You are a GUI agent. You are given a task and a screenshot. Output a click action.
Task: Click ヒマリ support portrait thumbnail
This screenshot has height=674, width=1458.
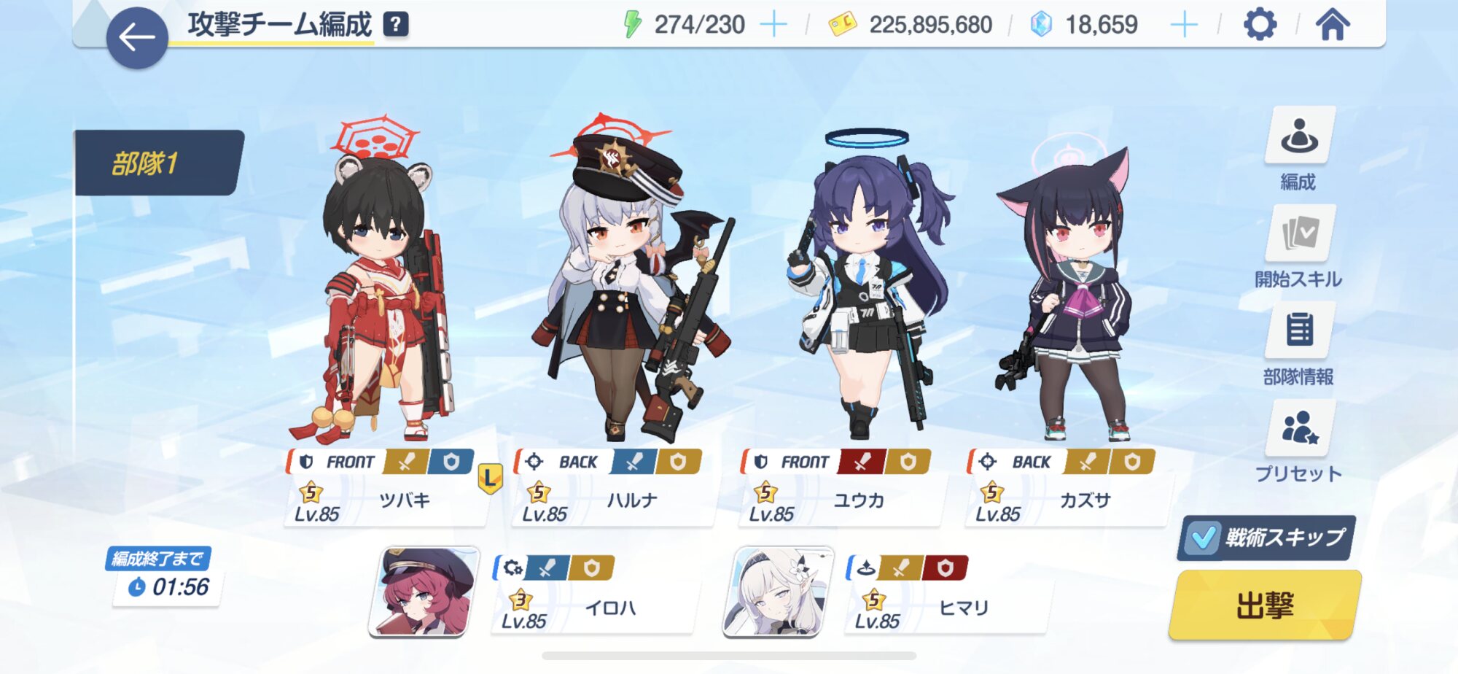point(779,592)
